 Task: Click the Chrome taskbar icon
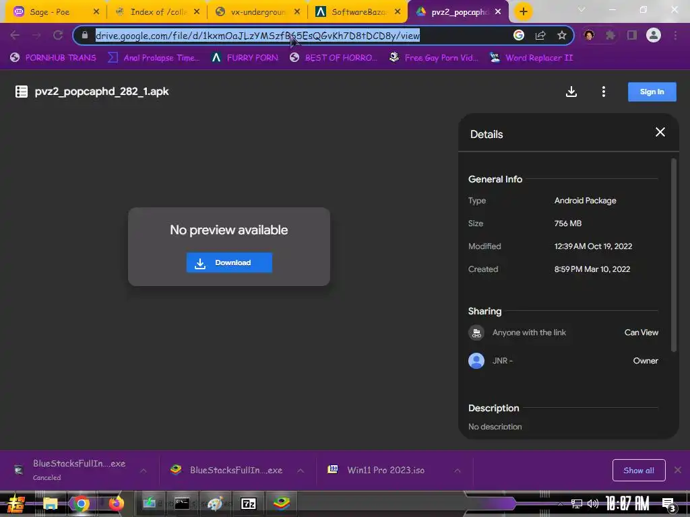pos(82,504)
